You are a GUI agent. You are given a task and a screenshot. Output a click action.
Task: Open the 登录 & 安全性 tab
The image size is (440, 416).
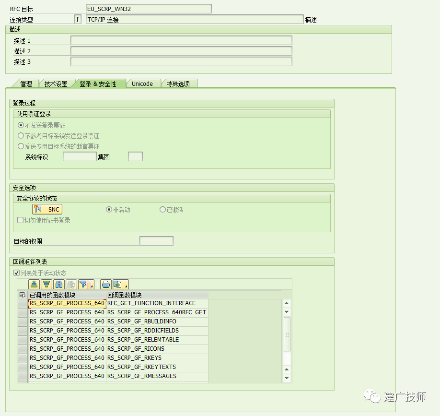[x=98, y=83]
